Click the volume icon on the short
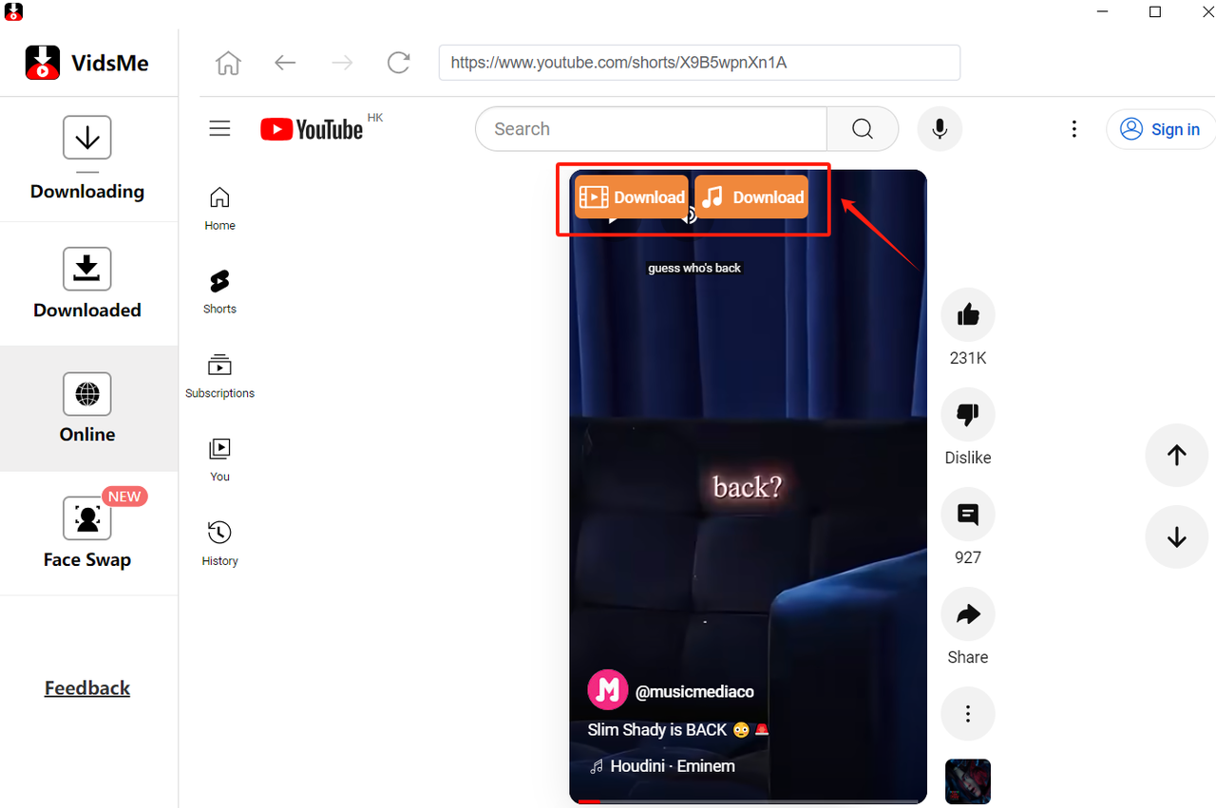This screenshot has height=808, width=1216. tap(691, 216)
